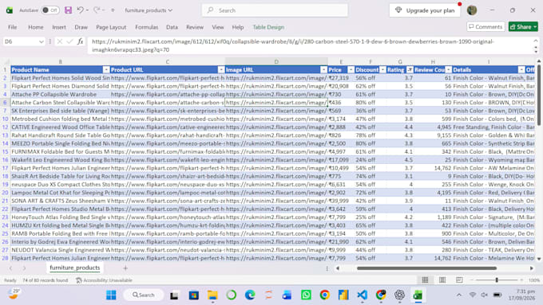543x305 pixels.
Task: Select the cell Attache PP Collapsible Wardrobe
Action: (x=60, y=94)
